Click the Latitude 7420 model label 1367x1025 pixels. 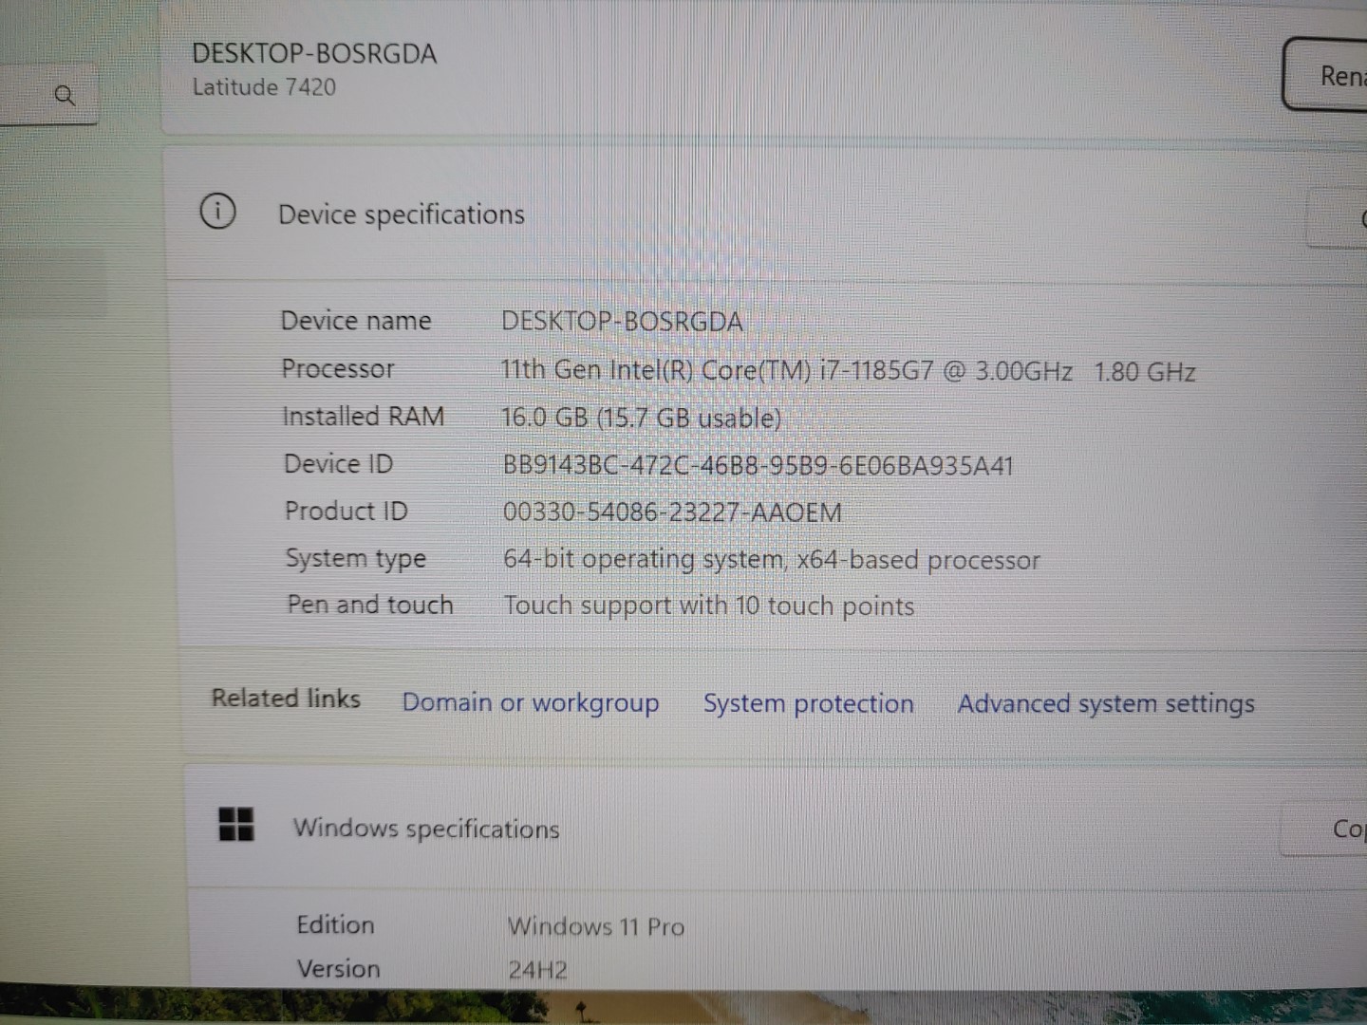coord(264,87)
